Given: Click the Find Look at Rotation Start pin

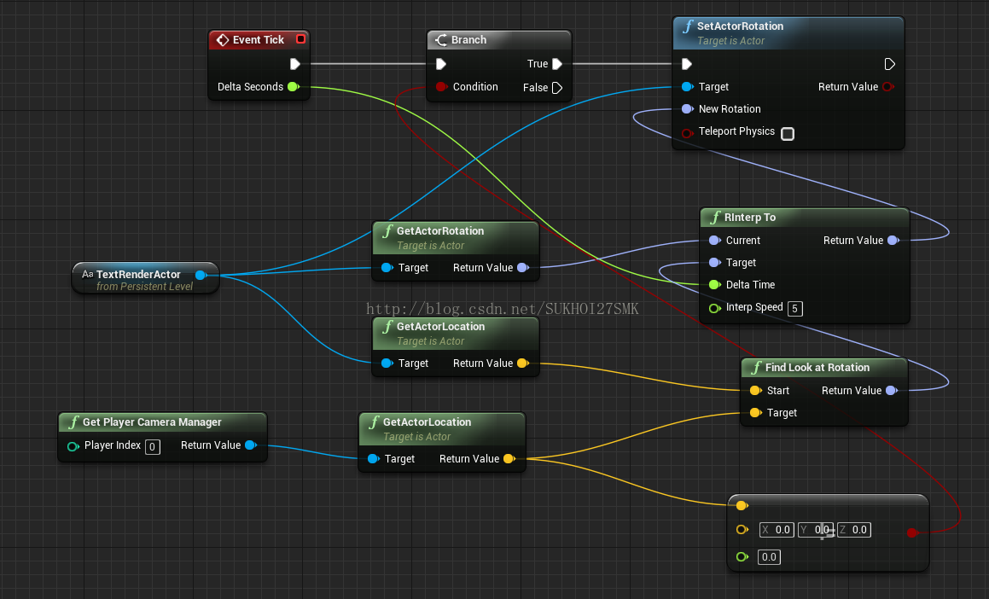Looking at the screenshot, I should (755, 391).
